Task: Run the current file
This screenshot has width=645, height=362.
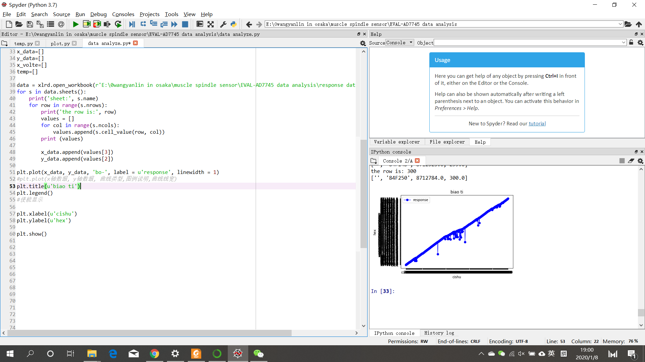Action: [x=76, y=24]
